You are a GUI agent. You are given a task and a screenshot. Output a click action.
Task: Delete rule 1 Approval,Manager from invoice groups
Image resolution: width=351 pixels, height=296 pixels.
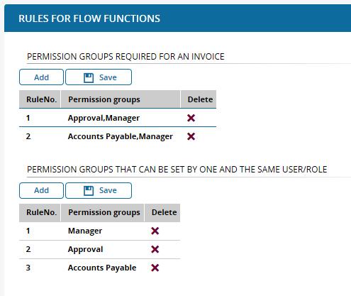tap(191, 118)
